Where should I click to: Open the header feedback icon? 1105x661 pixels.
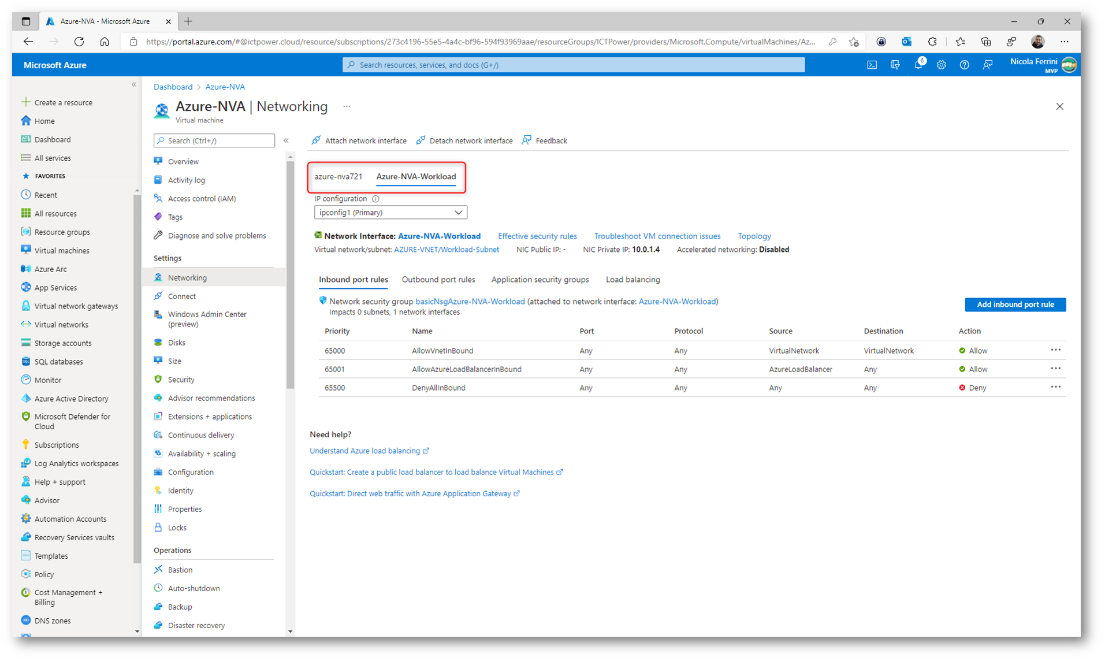[x=987, y=65]
